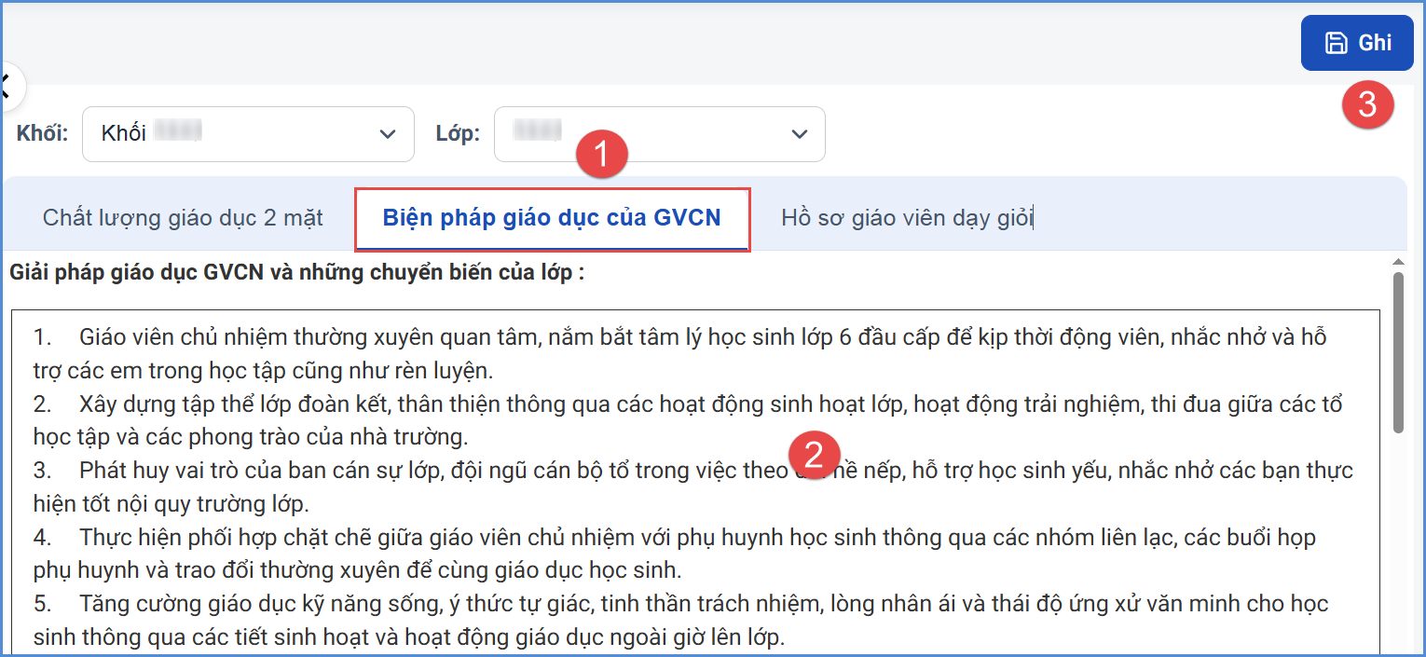Click the line starting 'Xây dựng tập thể lớp đoàn kết'
This screenshot has height=657, width=1426.
688,404
